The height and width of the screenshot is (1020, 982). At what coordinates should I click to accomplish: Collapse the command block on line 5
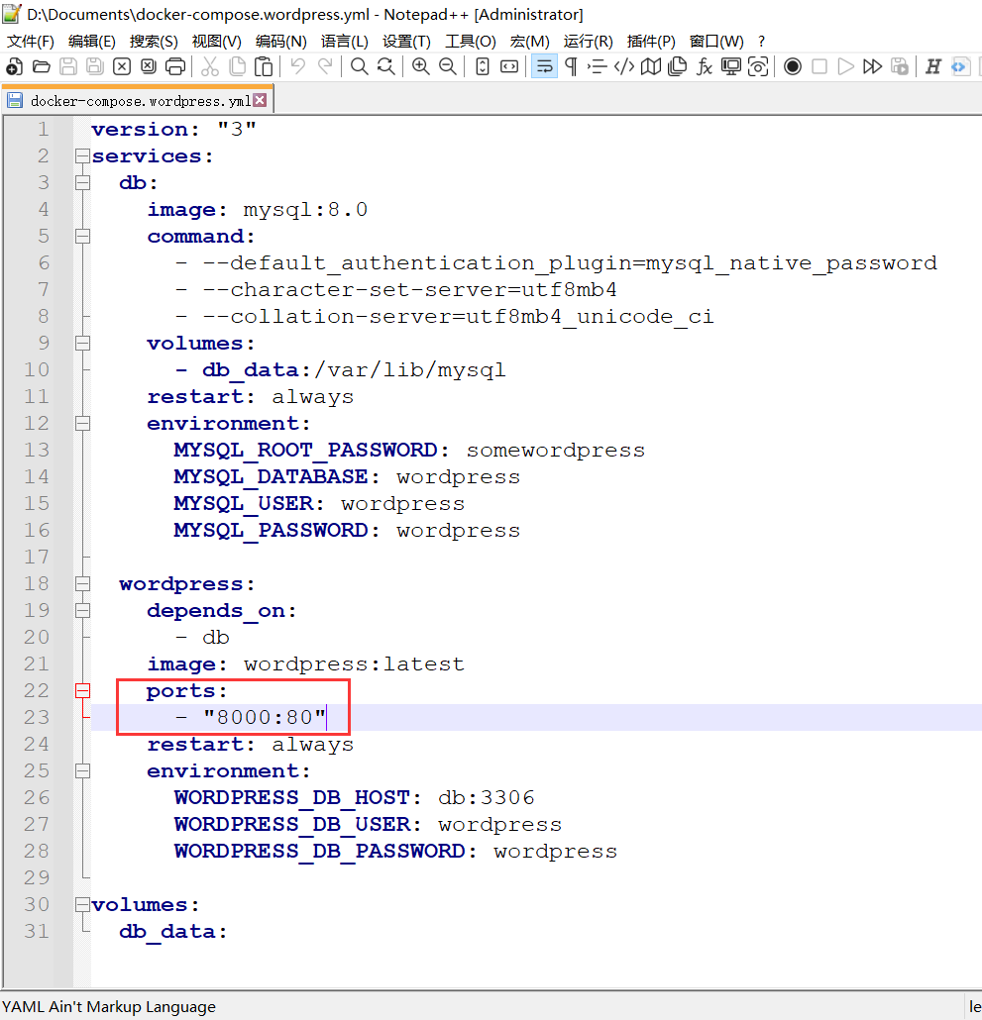point(82,236)
